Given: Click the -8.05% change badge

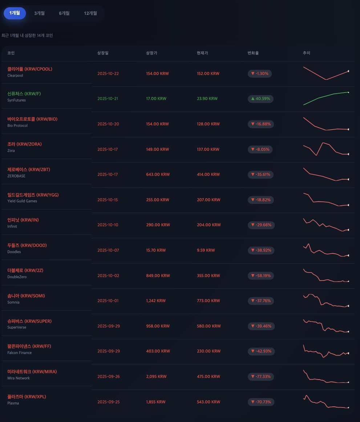Looking at the screenshot, I should [260, 149].
